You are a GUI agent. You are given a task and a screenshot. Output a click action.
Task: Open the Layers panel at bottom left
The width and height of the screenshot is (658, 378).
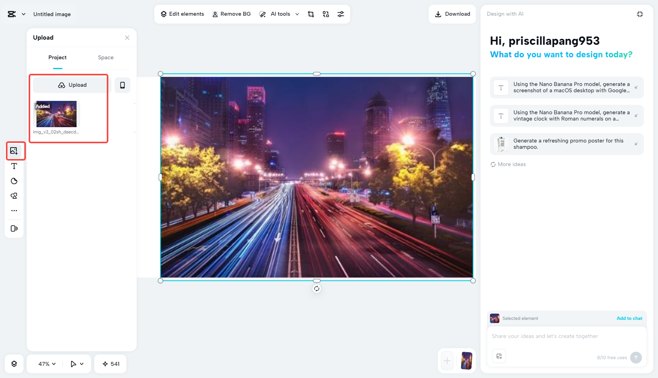pyautogui.click(x=14, y=364)
